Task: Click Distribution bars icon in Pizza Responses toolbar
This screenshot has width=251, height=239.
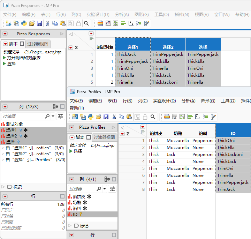Action: [123, 23]
